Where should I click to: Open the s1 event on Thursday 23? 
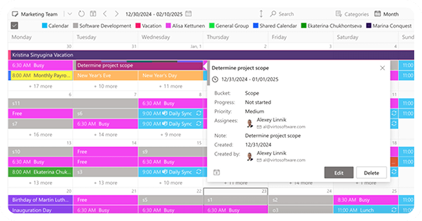click(236, 200)
